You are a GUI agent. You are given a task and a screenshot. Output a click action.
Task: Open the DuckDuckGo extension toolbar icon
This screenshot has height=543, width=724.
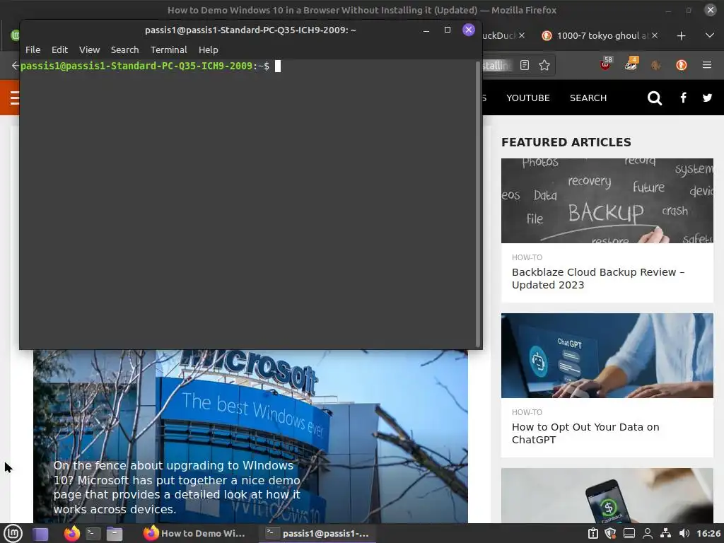682,65
